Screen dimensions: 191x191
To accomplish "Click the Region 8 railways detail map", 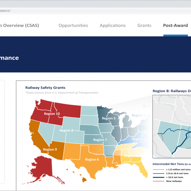I will pyautogui.click(x=172, y=127).
